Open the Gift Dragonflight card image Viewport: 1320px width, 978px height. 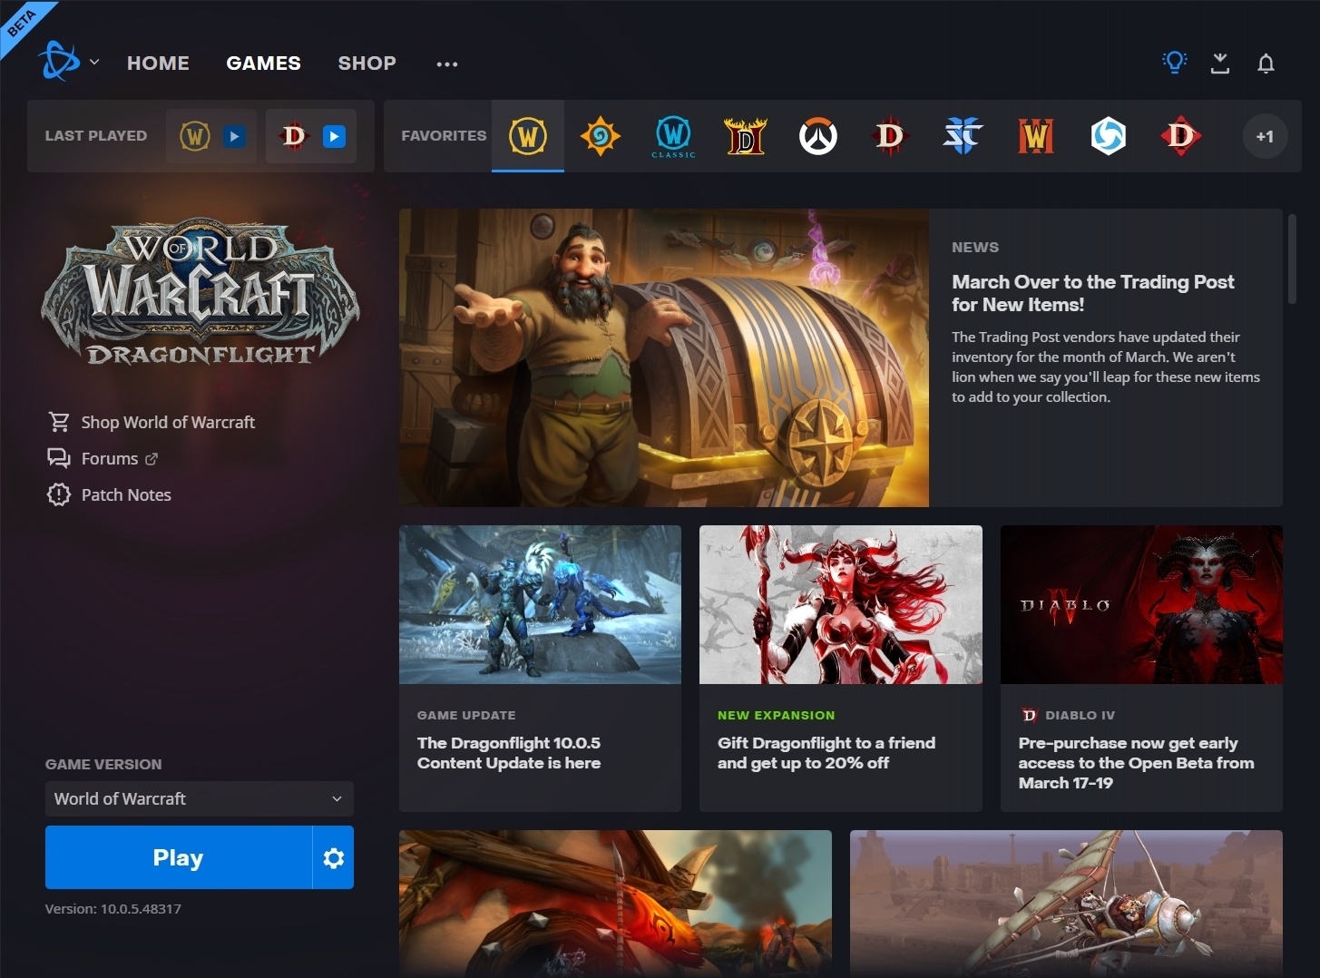pyautogui.click(x=841, y=604)
